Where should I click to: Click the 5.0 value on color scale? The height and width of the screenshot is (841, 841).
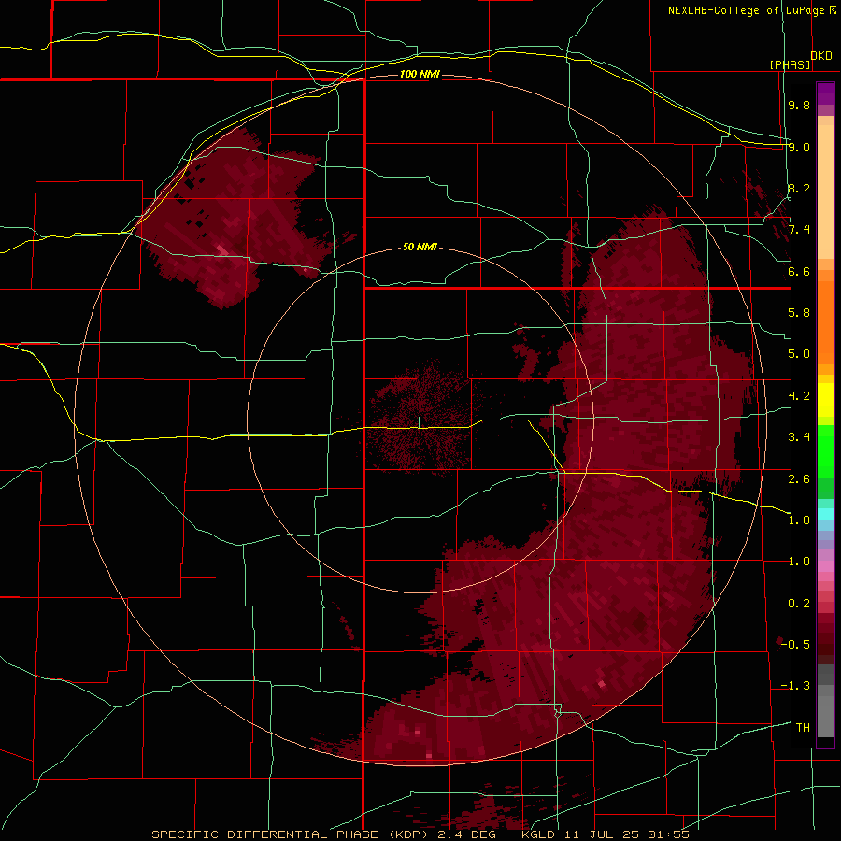tap(799, 354)
